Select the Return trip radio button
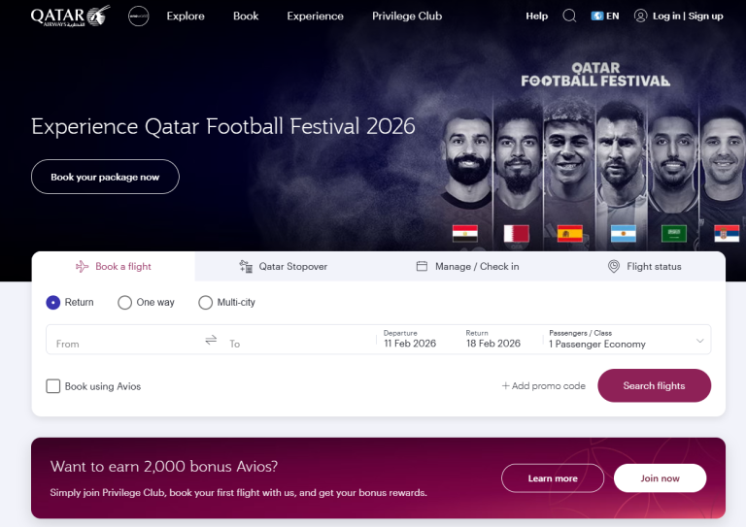This screenshot has height=527, width=746. [53, 303]
